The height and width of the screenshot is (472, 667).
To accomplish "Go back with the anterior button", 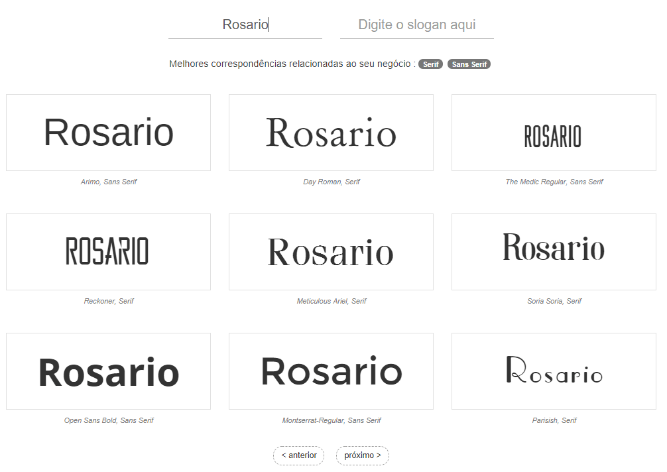I will (x=298, y=455).
